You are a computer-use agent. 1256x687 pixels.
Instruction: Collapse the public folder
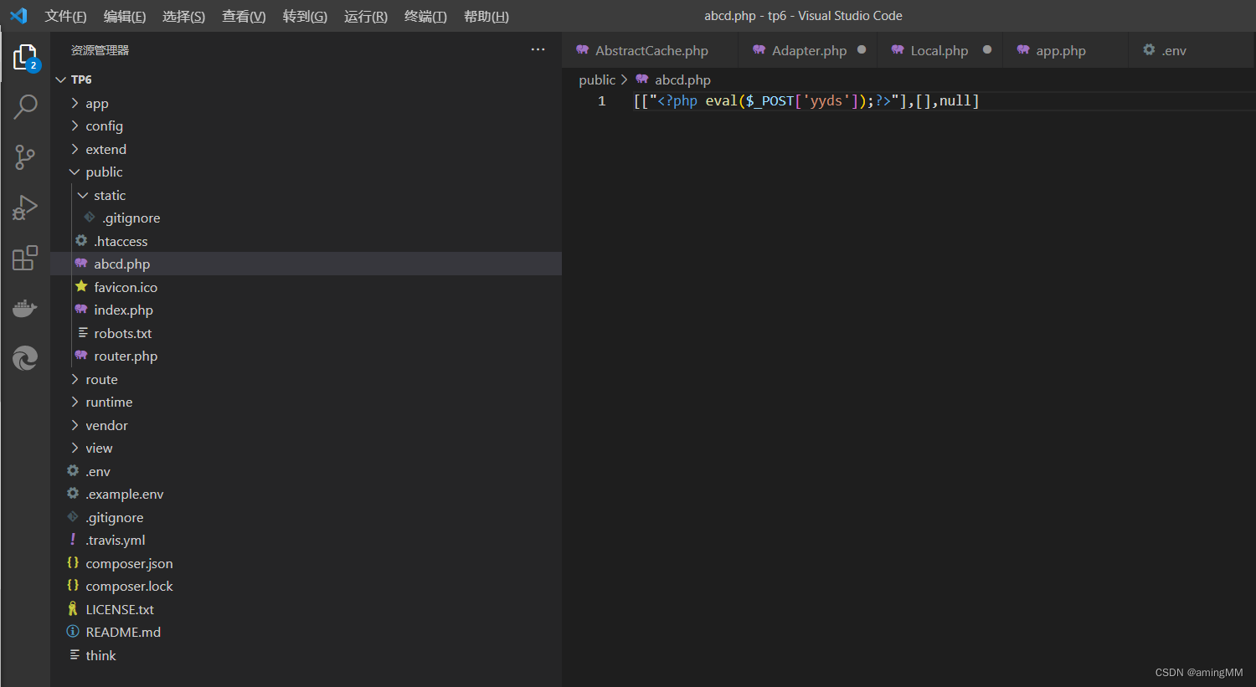click(x=75, y=172)
